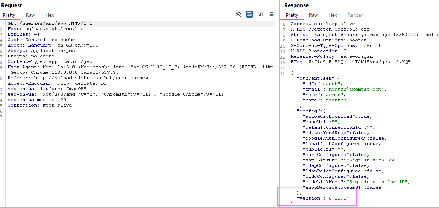Click the Content-Type: application/json header
439x208 pixels.
(51, 61)
